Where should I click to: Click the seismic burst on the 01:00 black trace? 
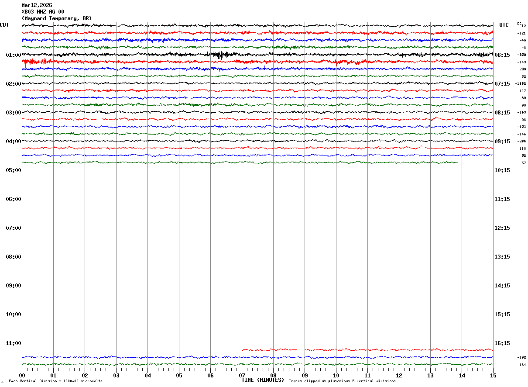[221, 55]
